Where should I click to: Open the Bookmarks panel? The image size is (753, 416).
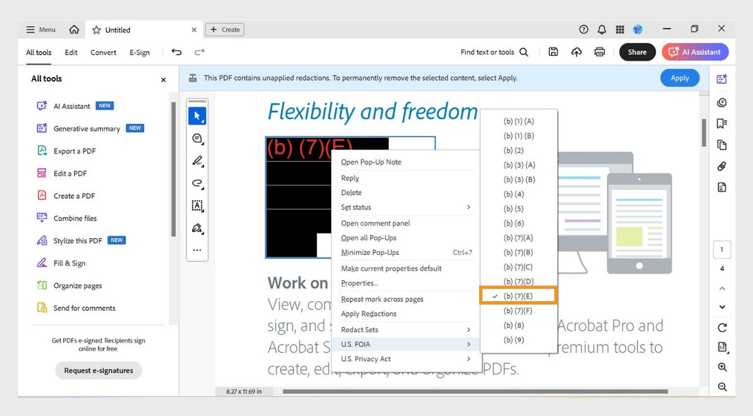coord(722,123)
